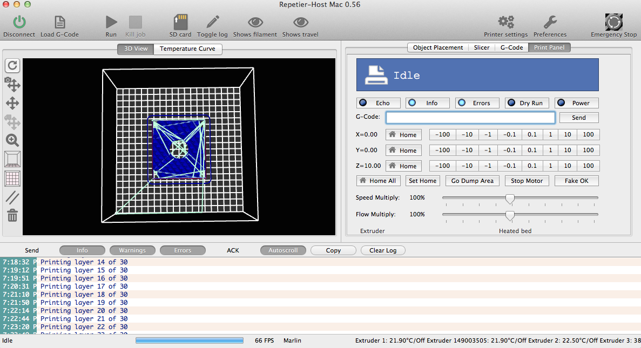Enable Dry Run mode
Screen dimensions: 641x348
click(x=527, y=103)
